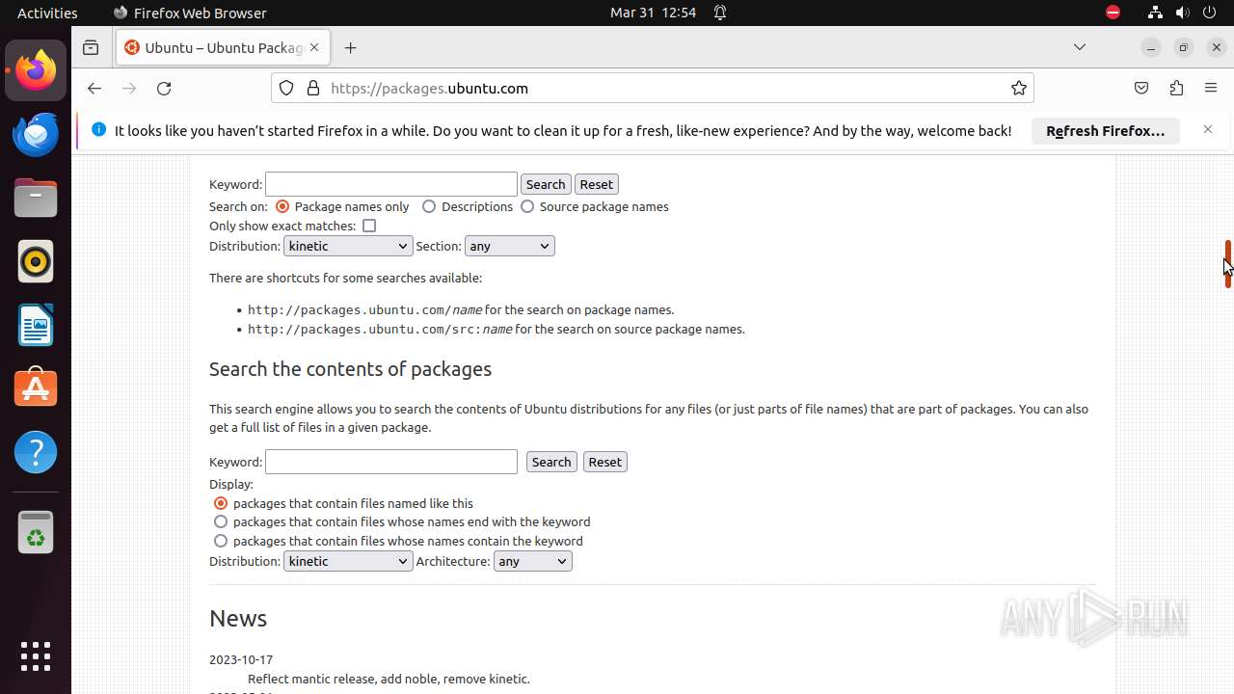Choose 'files whose names end with the keyword'
This screenshot has width=1234, height=694.
[x=221, y=521]
